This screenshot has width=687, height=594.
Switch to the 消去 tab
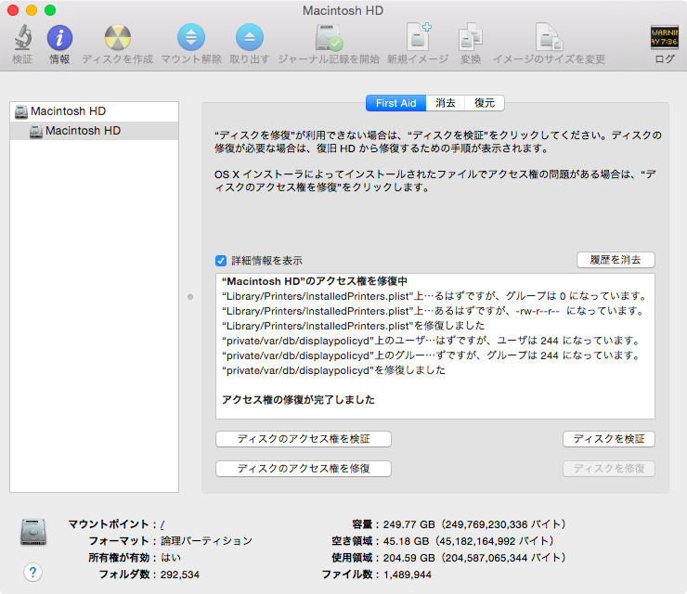(445, 103)
